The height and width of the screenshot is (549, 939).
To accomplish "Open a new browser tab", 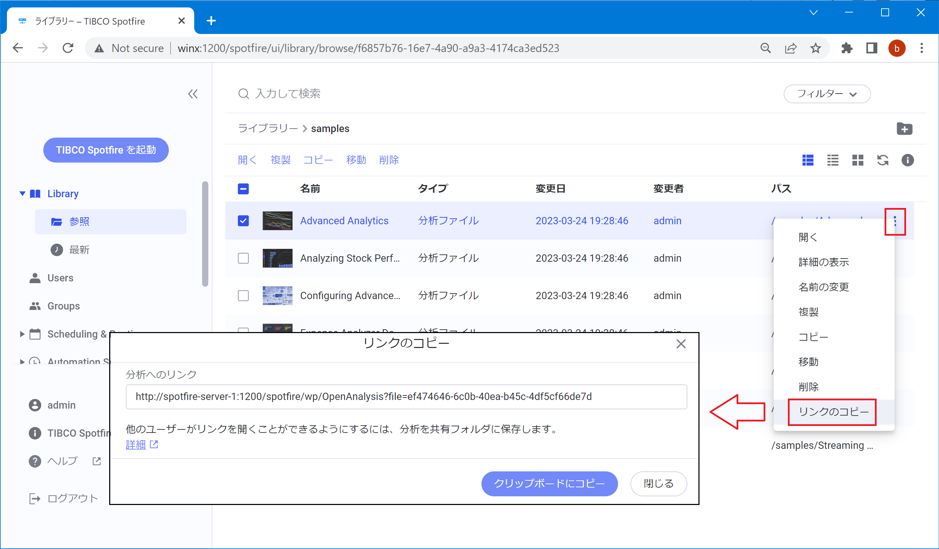I will (x=211, y=21).
